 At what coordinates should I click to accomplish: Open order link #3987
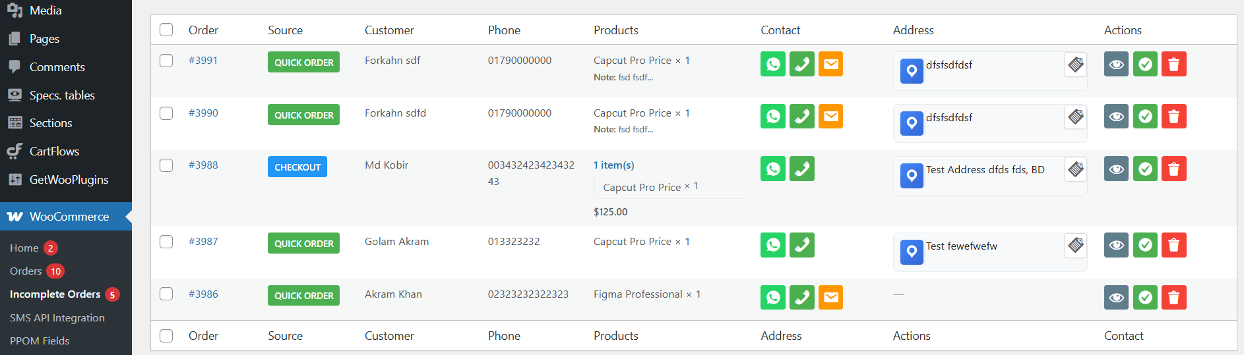203,242
